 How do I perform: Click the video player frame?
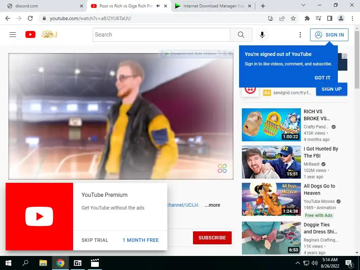[121, 116]
